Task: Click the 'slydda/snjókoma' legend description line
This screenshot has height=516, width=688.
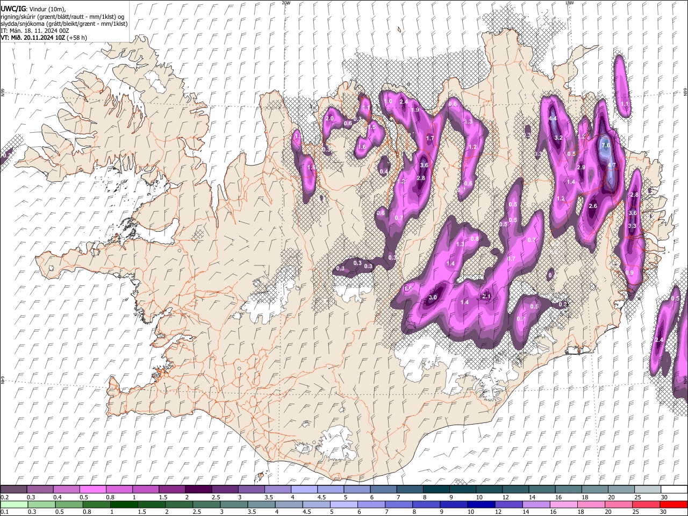Action: click(x=64, y=24)
